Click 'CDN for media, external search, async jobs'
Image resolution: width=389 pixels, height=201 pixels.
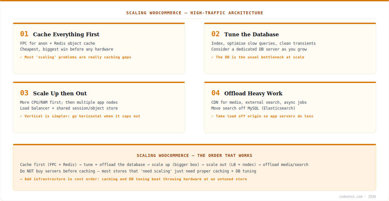click(x=259, y=102)
